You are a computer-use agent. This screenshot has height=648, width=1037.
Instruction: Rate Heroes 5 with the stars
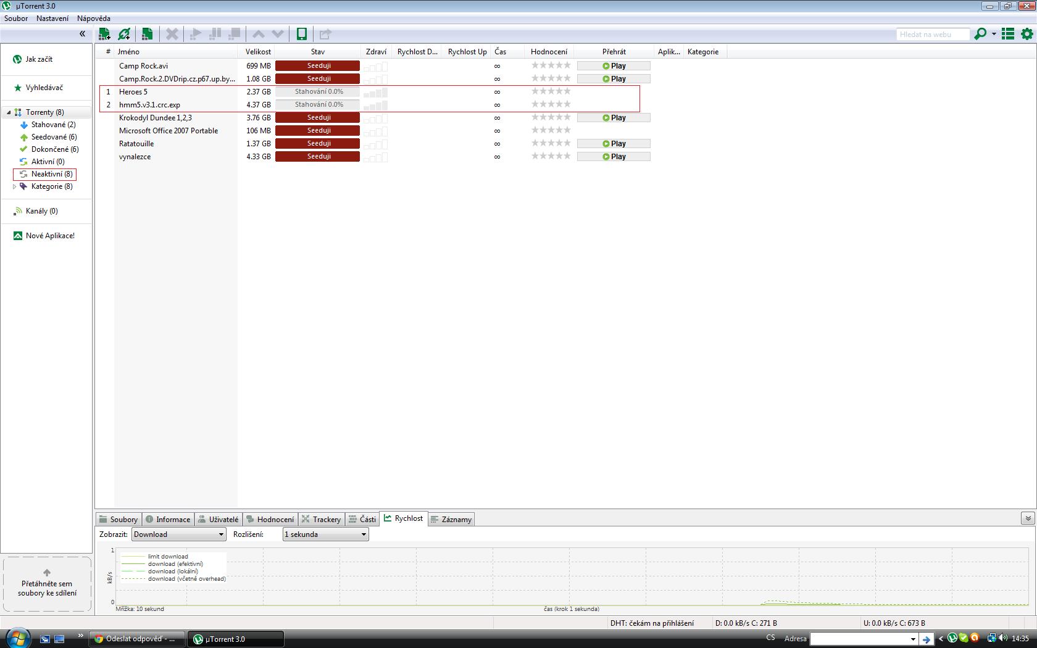click(x=551, y=91)
